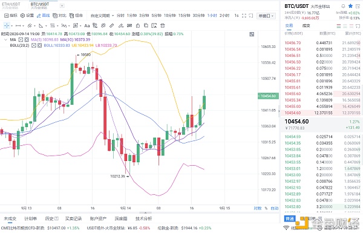Toggle magnet snap mode icon

click(x=129, y=25)
